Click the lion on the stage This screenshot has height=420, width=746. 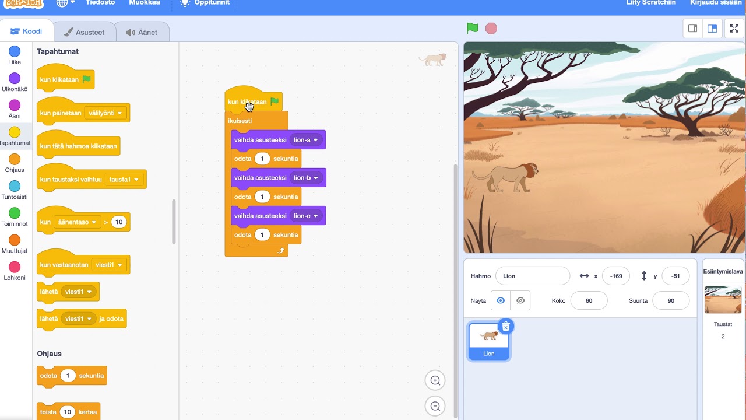tap(505, 177)
